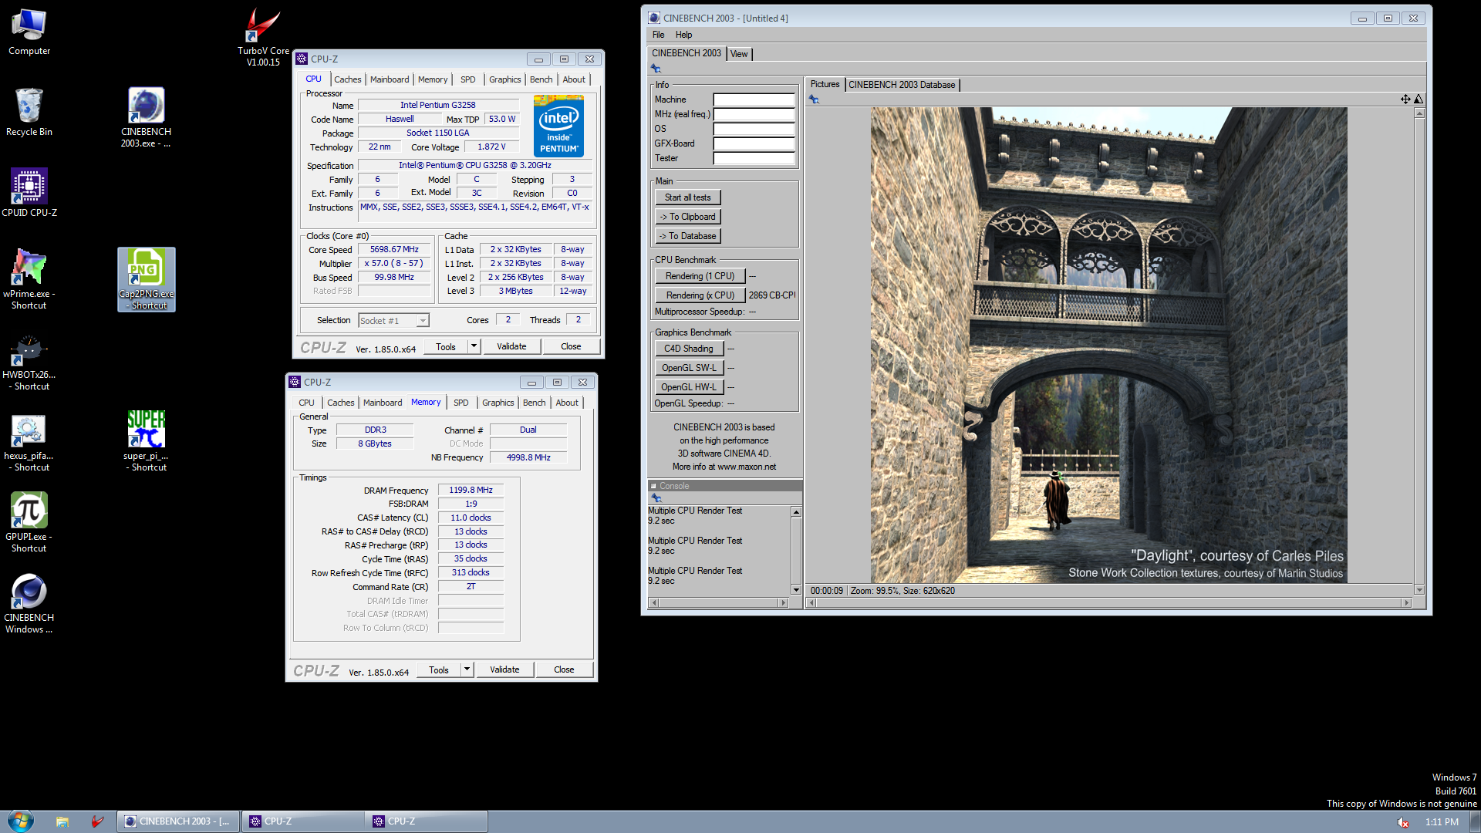Open the File menu in Cinebench
Image resolution: width=1481 pixels, height=833 pixels.
coord(658,35)
